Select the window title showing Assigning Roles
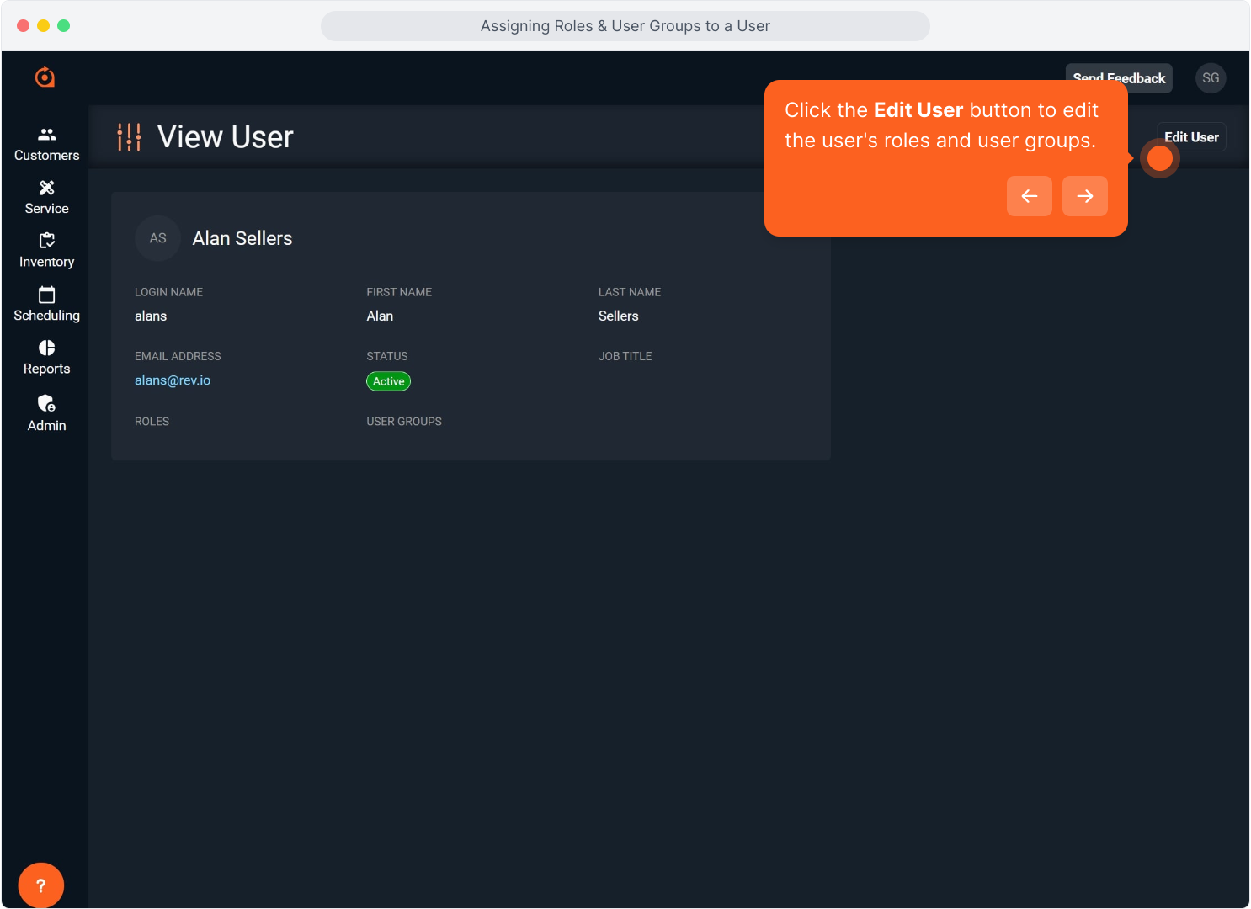 tap(625, 25)
